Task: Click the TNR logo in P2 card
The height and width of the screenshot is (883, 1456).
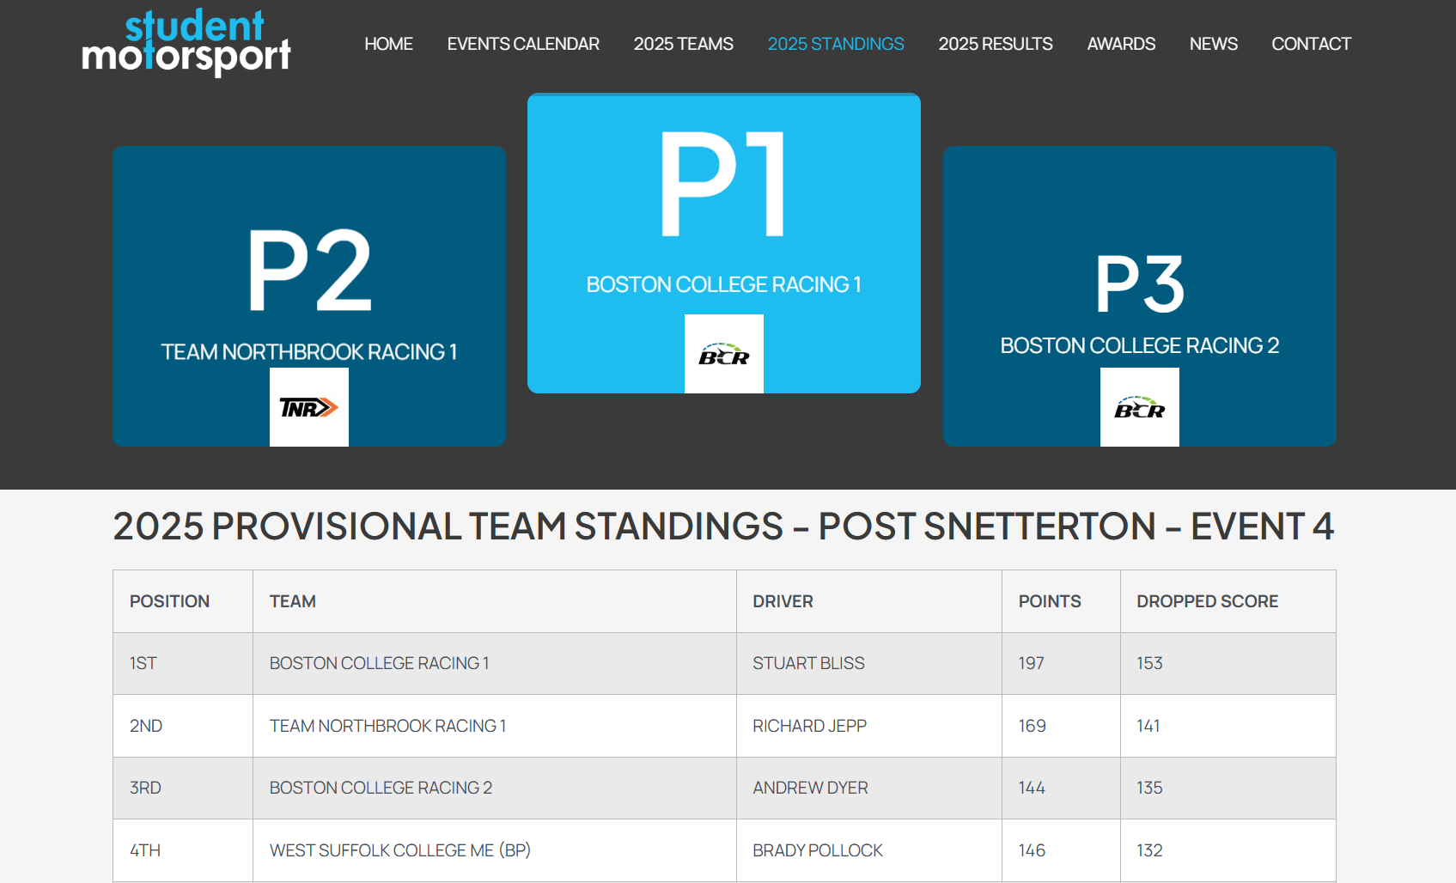Action: (x=309, y=407)
